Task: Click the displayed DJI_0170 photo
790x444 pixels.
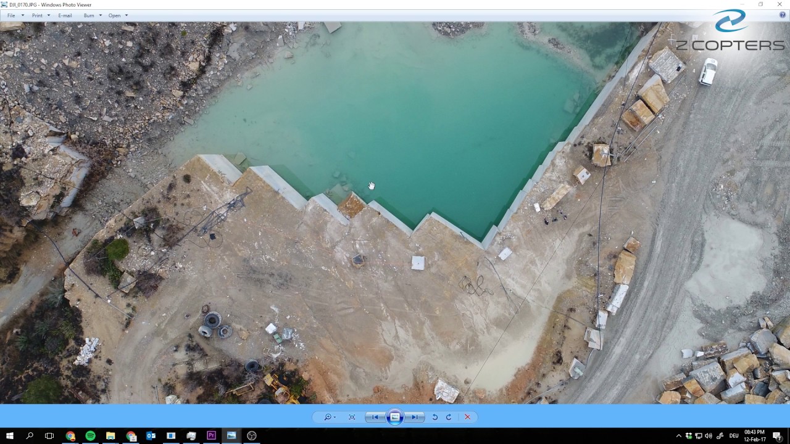Action: [395, 213]
